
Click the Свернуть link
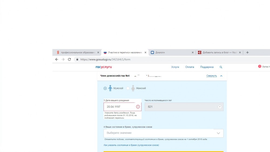pyautogui.click(x=211, y=76)
